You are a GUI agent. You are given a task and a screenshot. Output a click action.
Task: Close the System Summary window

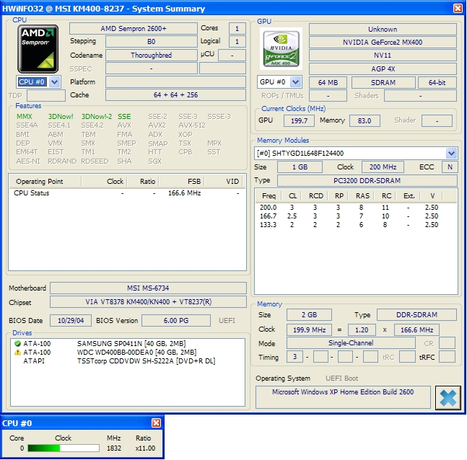point(458,9)
